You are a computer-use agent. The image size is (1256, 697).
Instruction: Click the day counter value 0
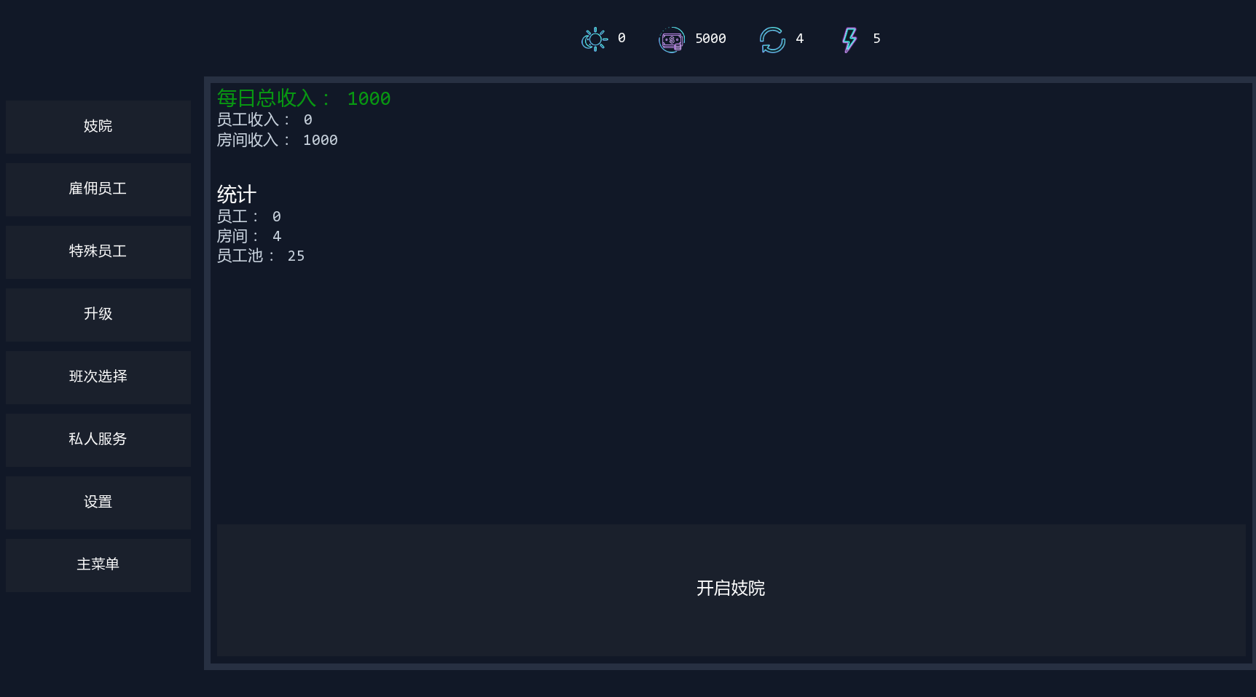[x=621, y=38]
